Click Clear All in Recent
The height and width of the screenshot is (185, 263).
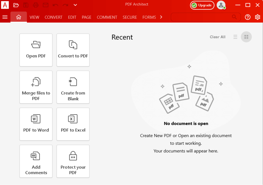[x=217, y=37]
